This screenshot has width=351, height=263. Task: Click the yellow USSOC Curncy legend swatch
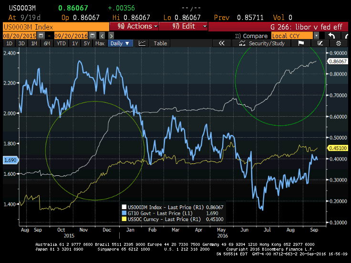pyautogui.click(x=123, y=219)
